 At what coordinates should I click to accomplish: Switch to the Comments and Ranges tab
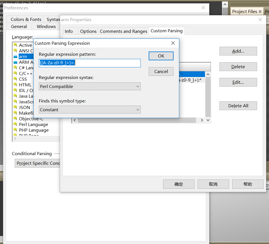(x=123, y=31)
